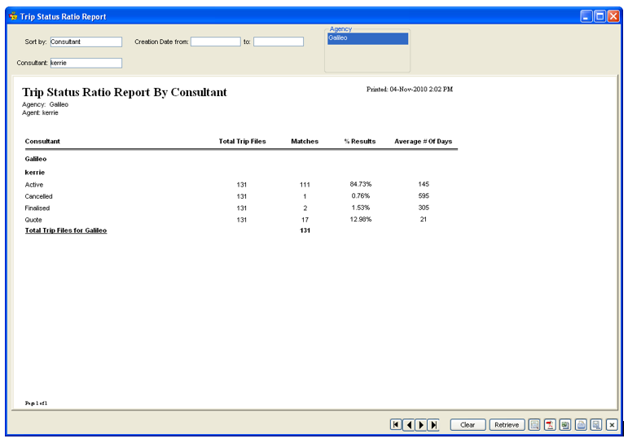The width and height of the screenshot is (628, 443).
Task: Click the Consultant field containing kerrie
Action: click(86, 63)
